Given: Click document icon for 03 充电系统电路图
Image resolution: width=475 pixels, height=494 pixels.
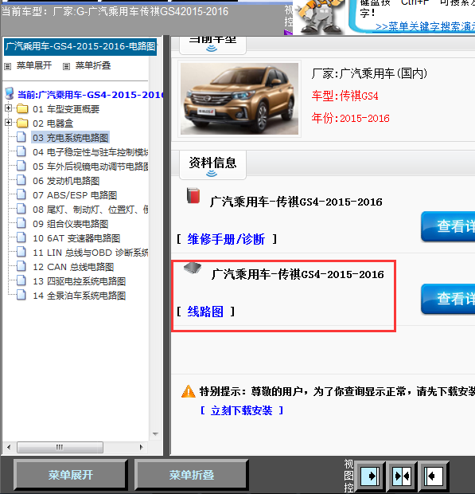Looking at the screenshot, I should [21, 137].
